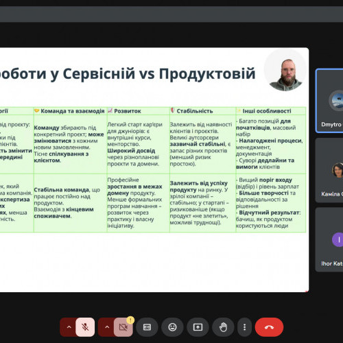Raise hand using the hand icon

coord(223,327)
